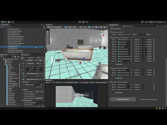Click Add Item under the on-wall items list
The image size is (167, 125).
119,93
